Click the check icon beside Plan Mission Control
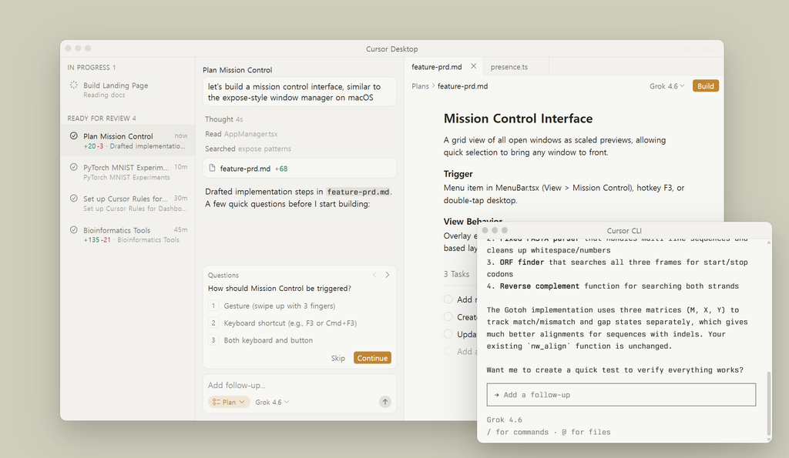 (73, 135)
